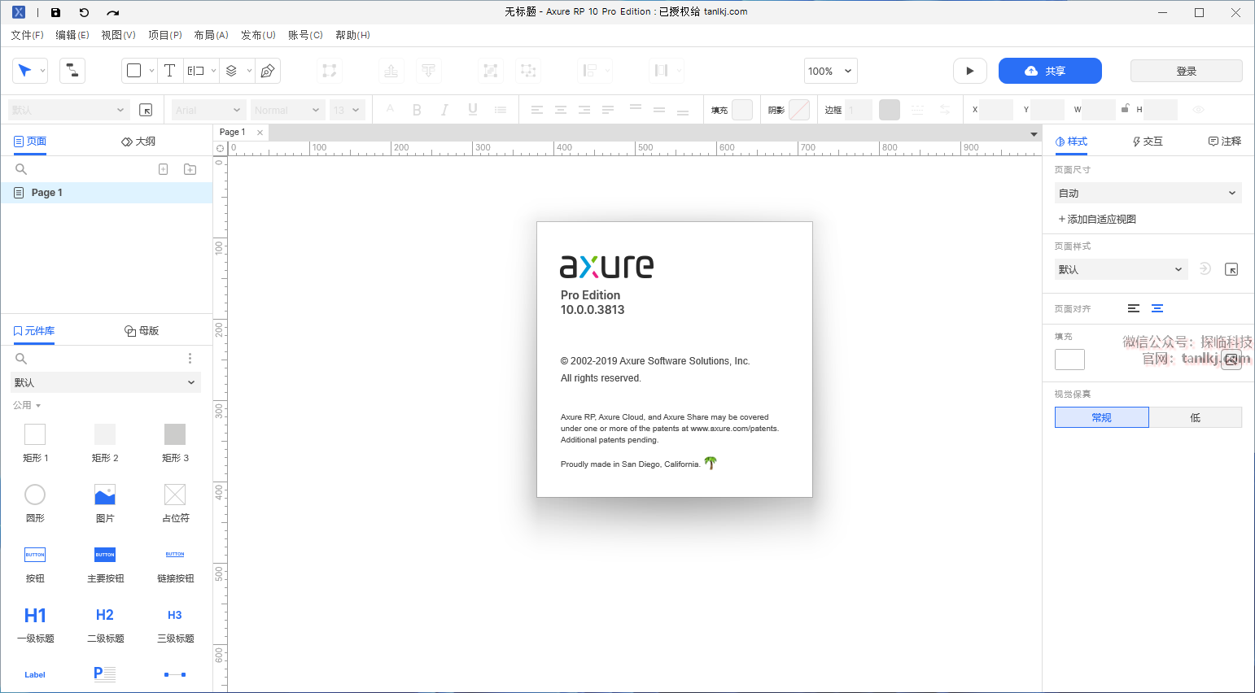This screenshot has height=693, width=1255.
Task: Open the 100% zoom dropdown
Action: 830,71
